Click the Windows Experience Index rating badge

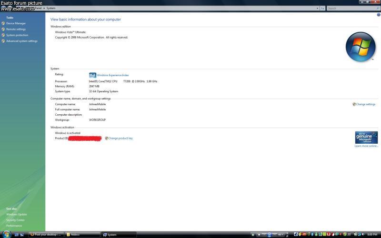[x=92, y=75]
